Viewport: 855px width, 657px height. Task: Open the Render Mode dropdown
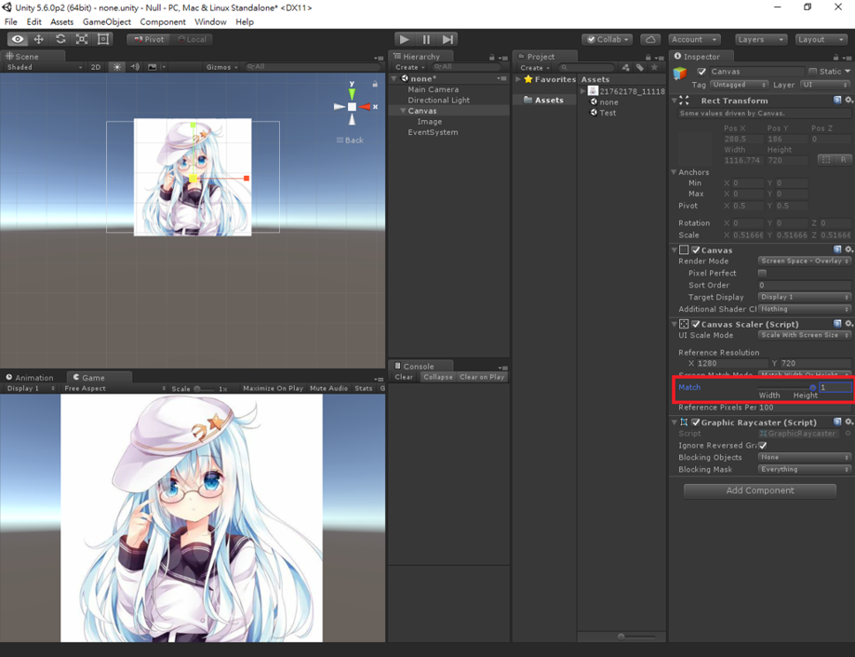(x=802, y=261)
